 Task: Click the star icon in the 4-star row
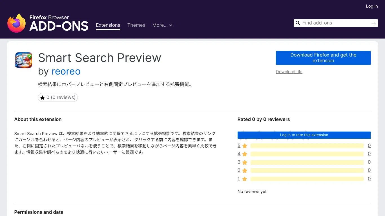245,154
